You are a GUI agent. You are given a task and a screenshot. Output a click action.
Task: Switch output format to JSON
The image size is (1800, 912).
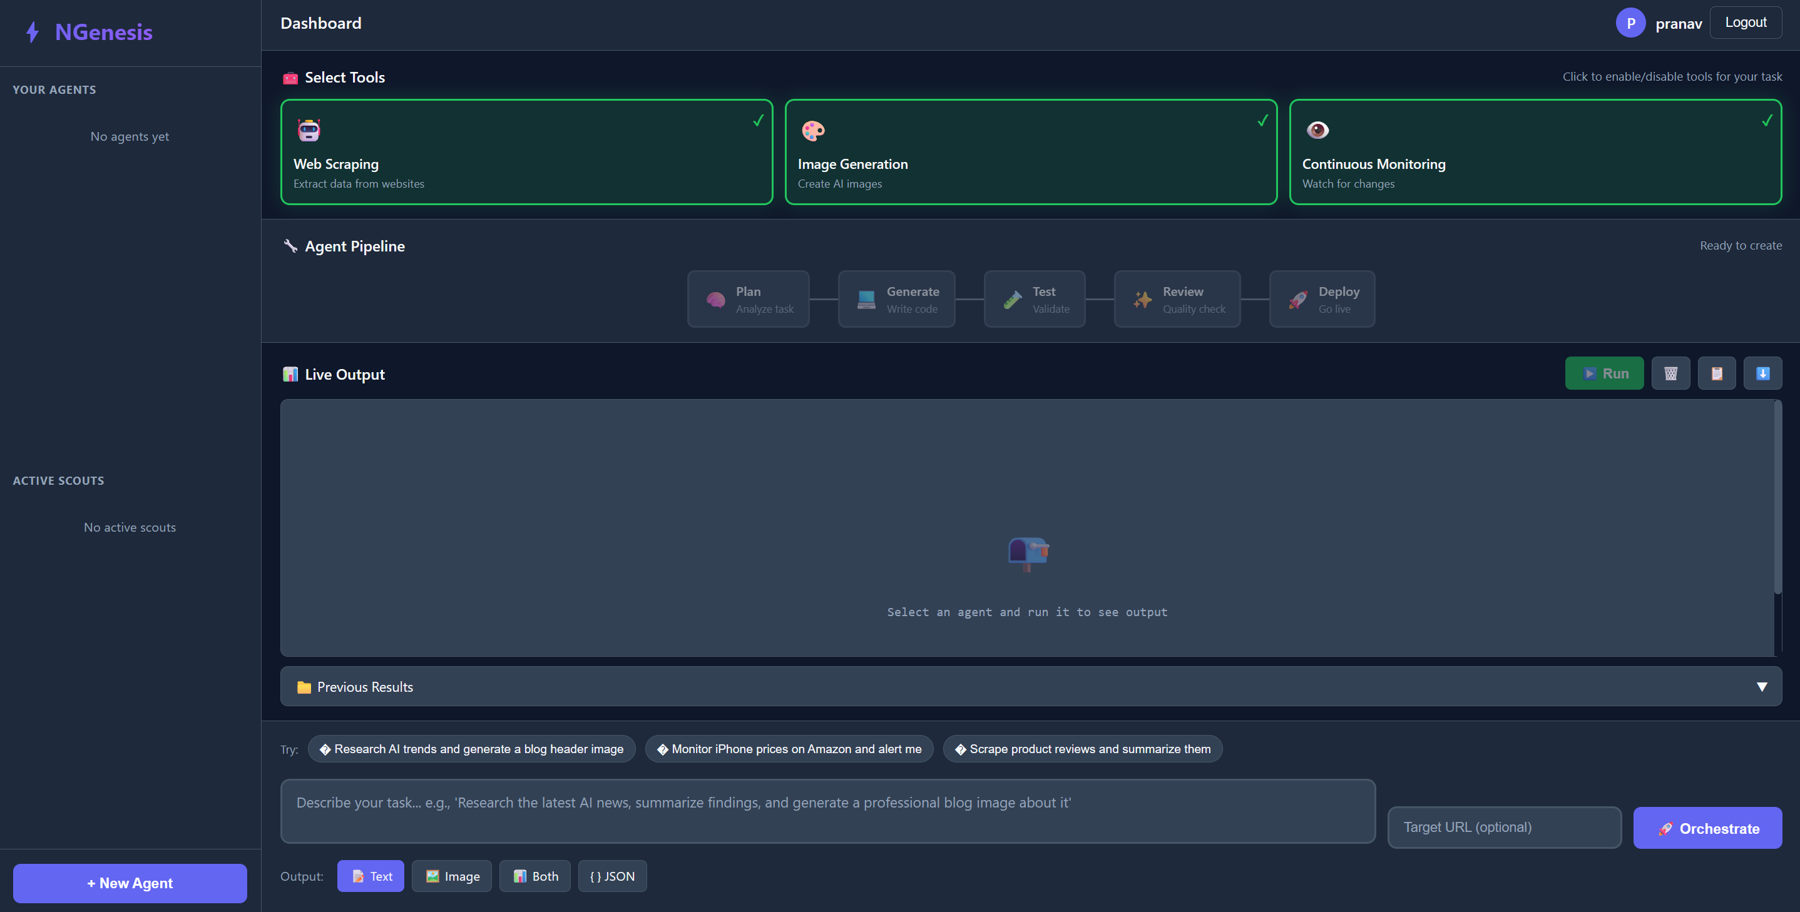[x=612, y=876]
